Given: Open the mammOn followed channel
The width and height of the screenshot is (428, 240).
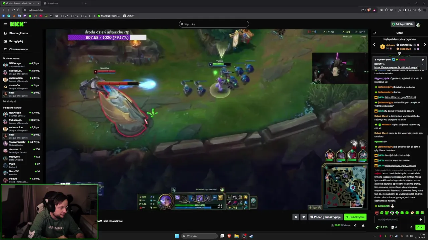Looking at the screenshot, I should coord(21,87).
